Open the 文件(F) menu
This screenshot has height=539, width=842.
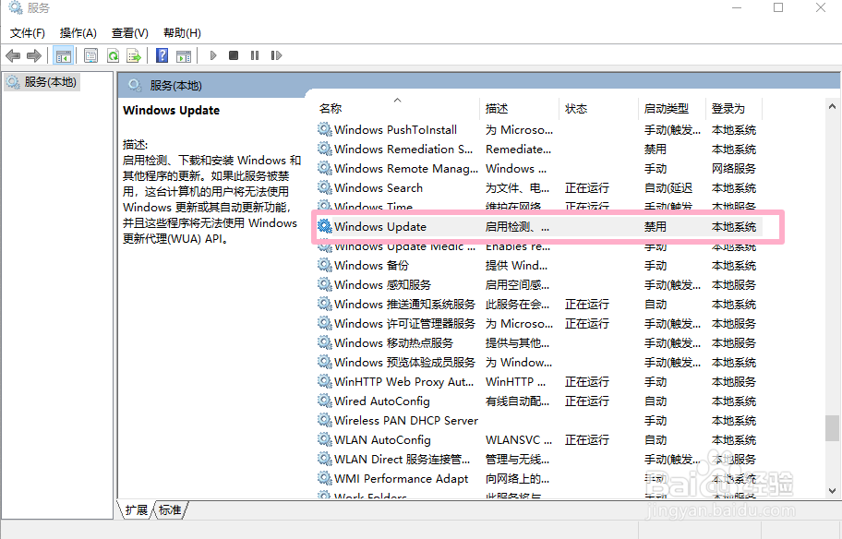(x=28, y=33)
